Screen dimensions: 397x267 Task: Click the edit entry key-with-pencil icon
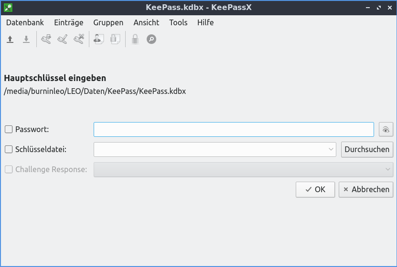point(62,39)
